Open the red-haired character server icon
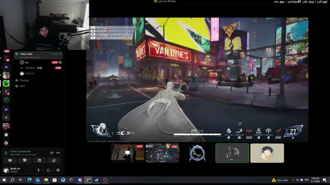This screenshot has height=185, width=330. 6,126
